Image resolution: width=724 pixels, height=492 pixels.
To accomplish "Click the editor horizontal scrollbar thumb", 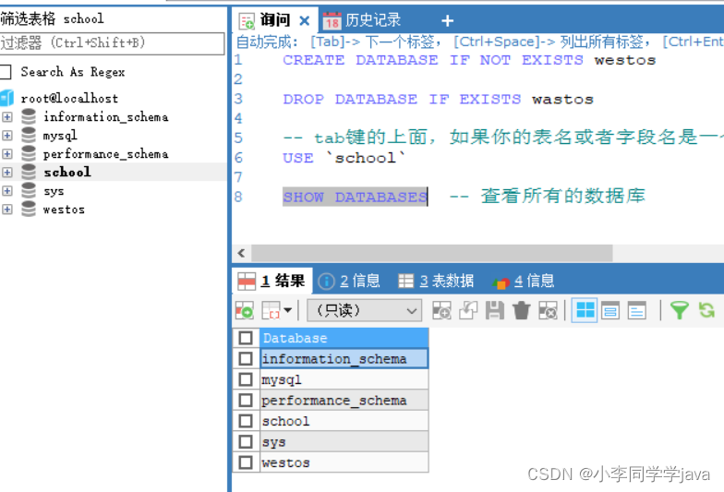I will [432, 253].
